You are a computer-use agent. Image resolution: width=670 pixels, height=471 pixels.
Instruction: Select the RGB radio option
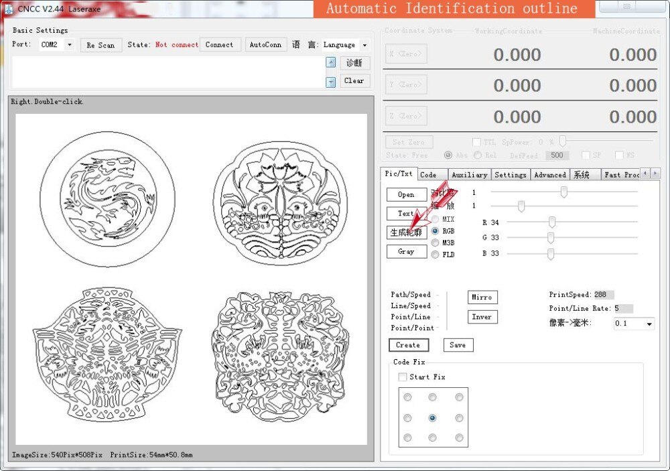pos(435,231)
